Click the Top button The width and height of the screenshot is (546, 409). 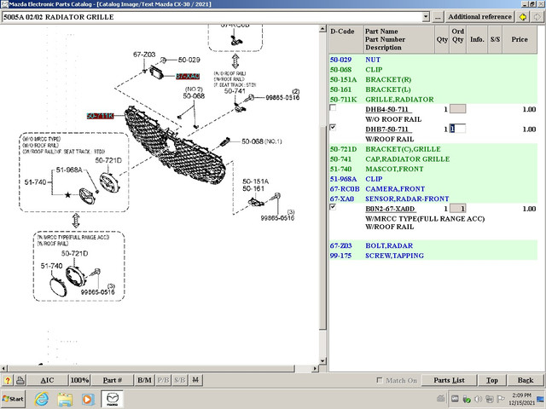491,380
